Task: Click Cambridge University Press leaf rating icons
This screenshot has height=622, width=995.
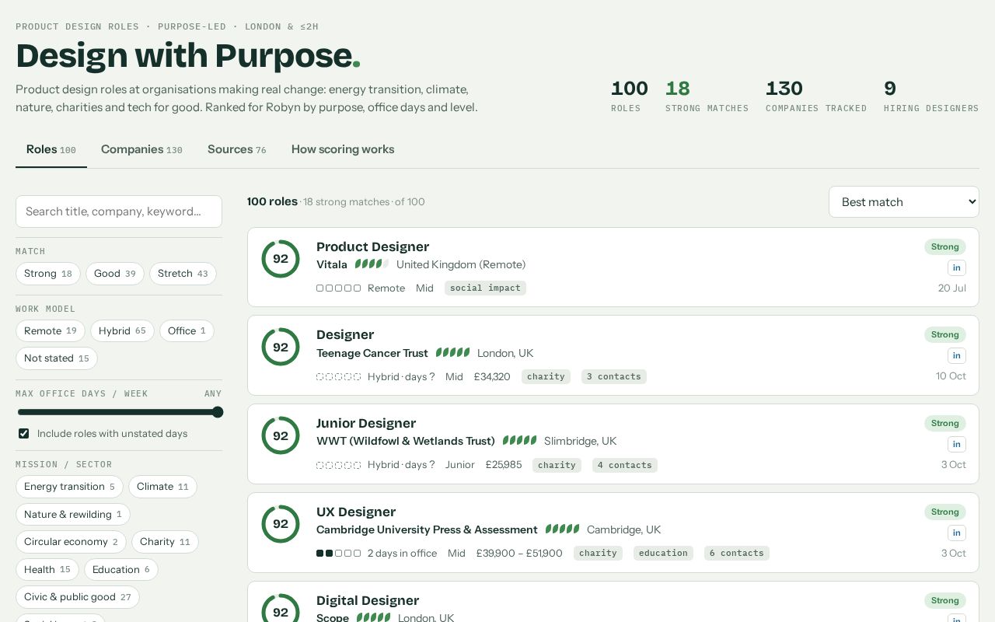Action: click(563, 529)
